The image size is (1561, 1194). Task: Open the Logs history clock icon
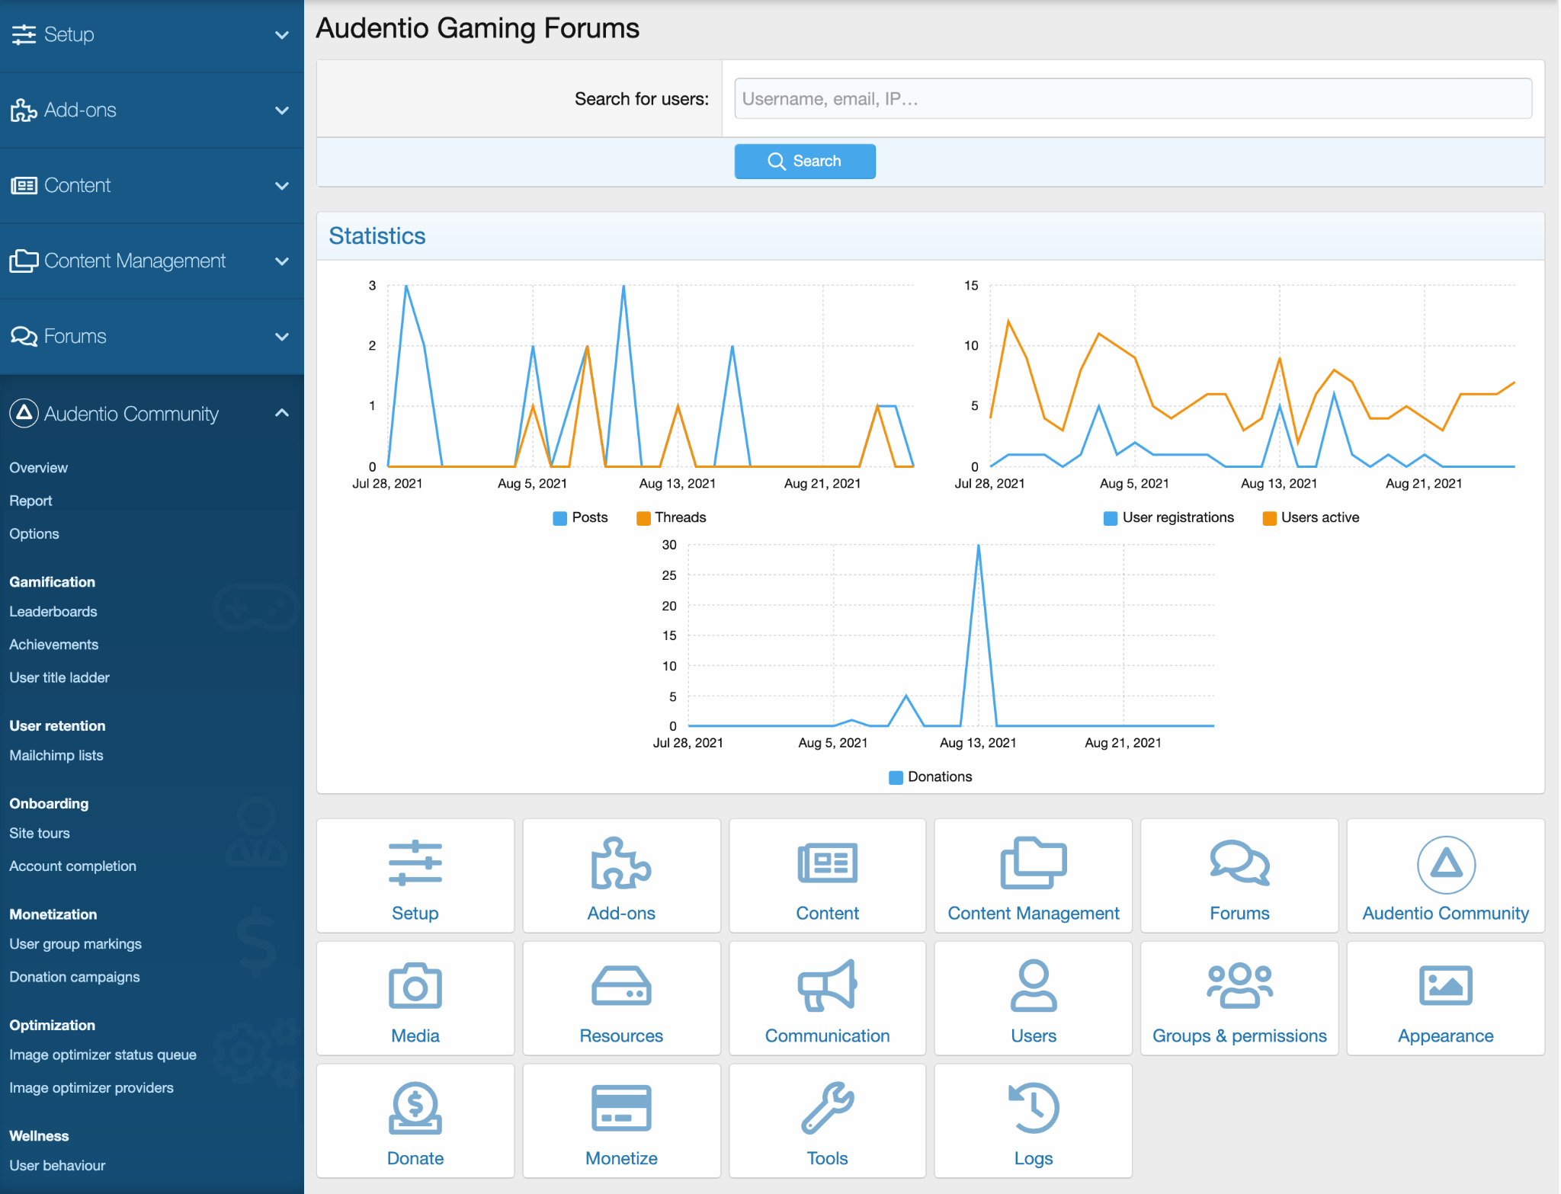click(x=1033, y=1108)
